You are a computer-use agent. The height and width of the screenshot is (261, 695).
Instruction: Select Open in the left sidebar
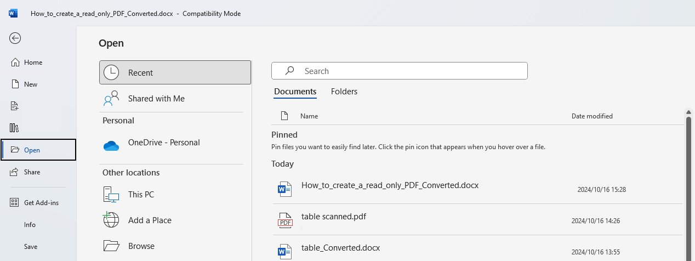pos(38,150)
